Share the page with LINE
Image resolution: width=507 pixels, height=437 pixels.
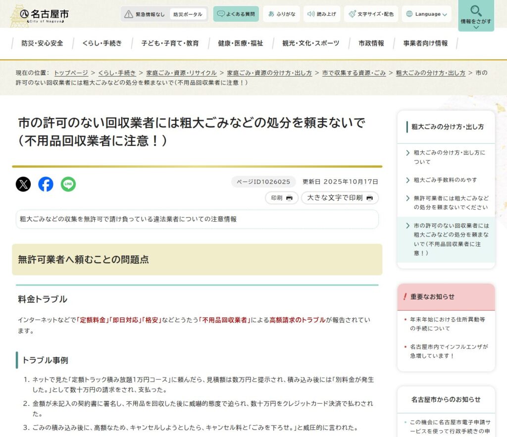tap(68, 184)
